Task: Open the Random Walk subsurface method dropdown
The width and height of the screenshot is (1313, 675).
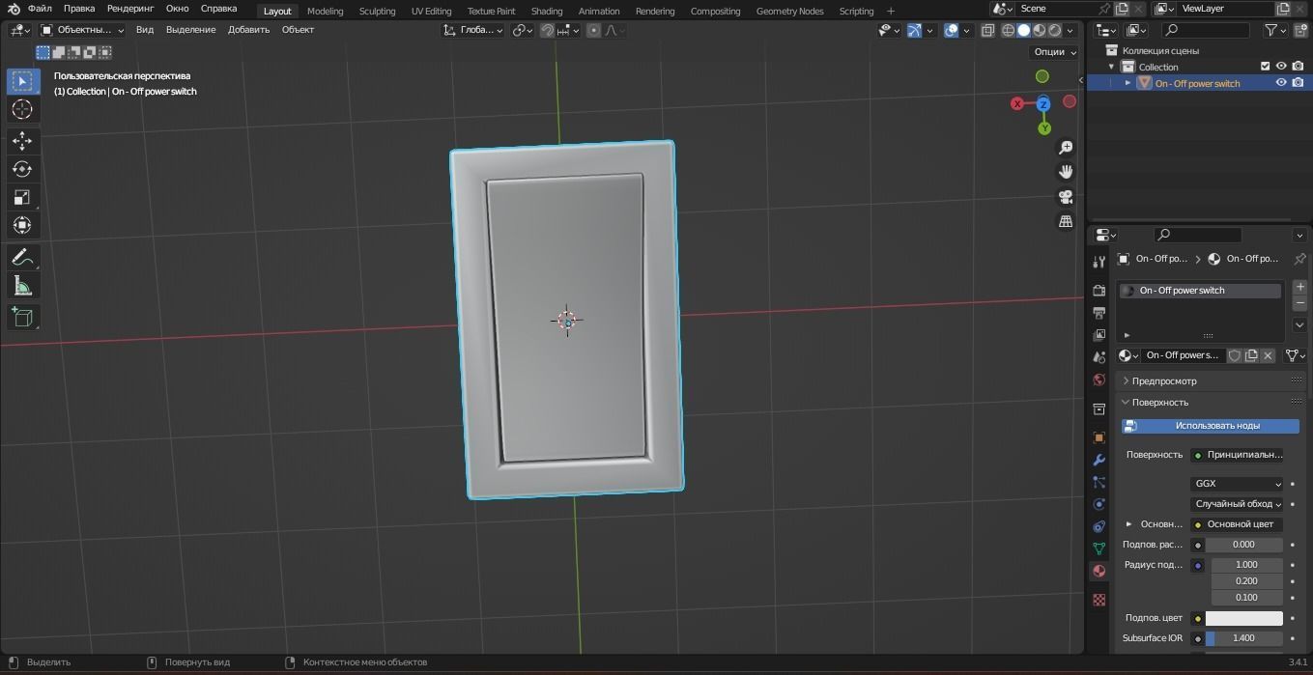Action: point(1237,504)
